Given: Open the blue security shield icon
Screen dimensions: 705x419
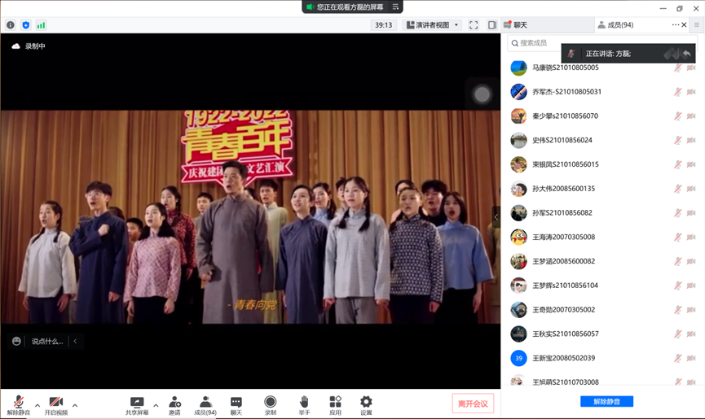Looking at the screenshot, I should point(25,25).
